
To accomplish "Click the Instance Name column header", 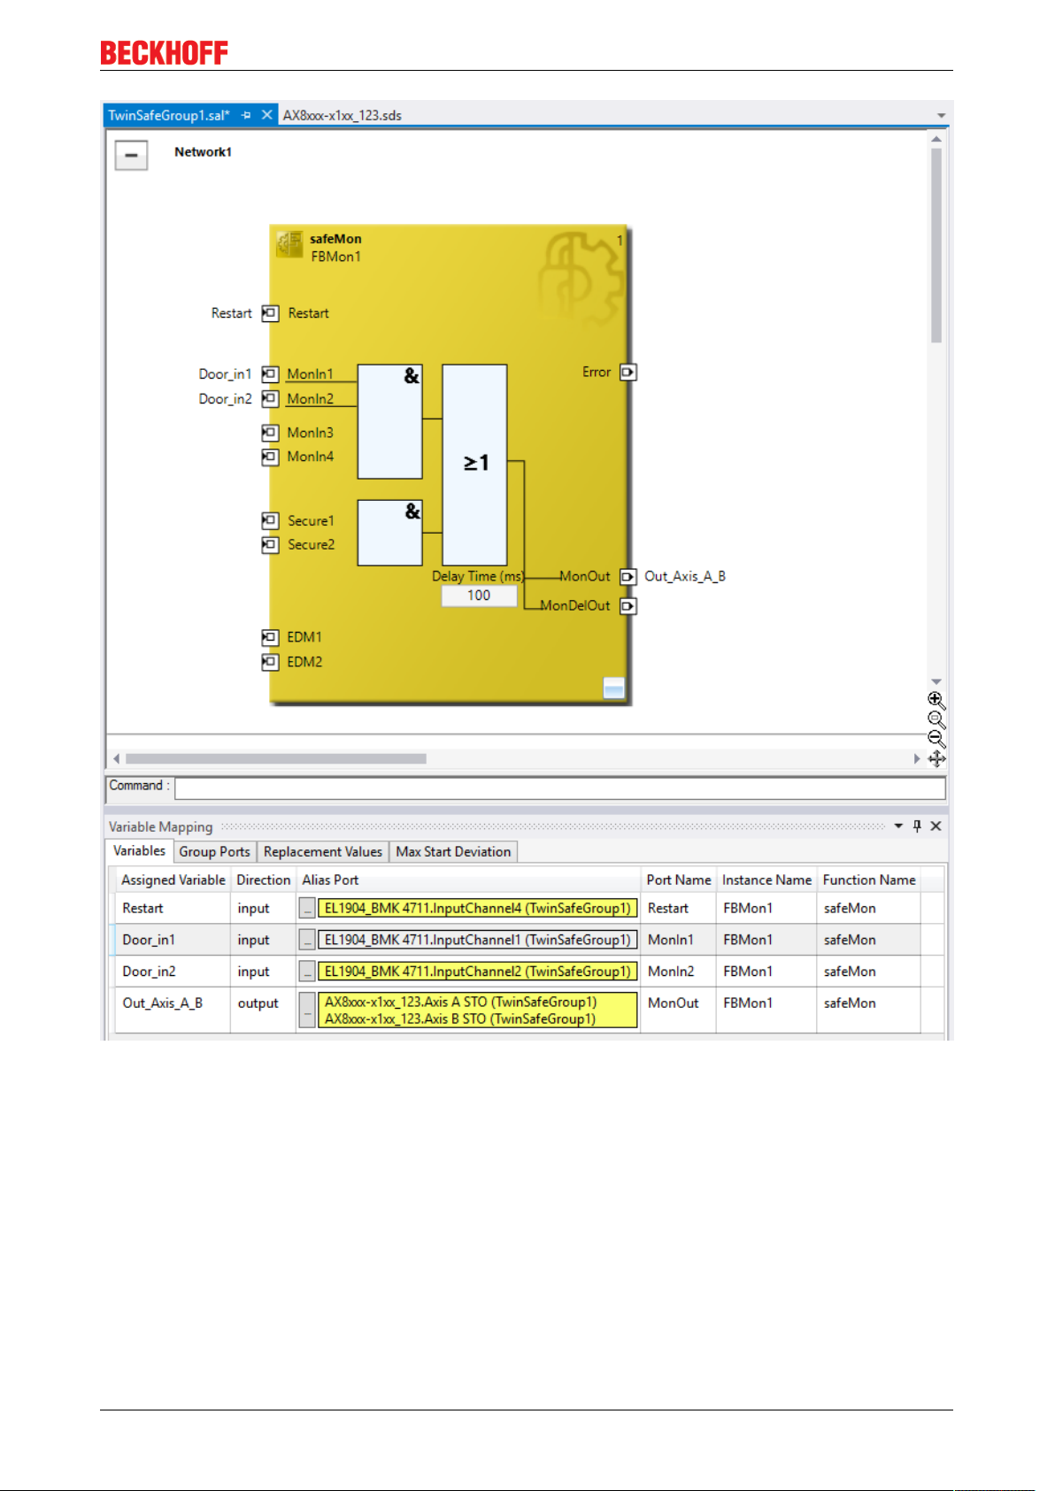I will click(766, 880).
